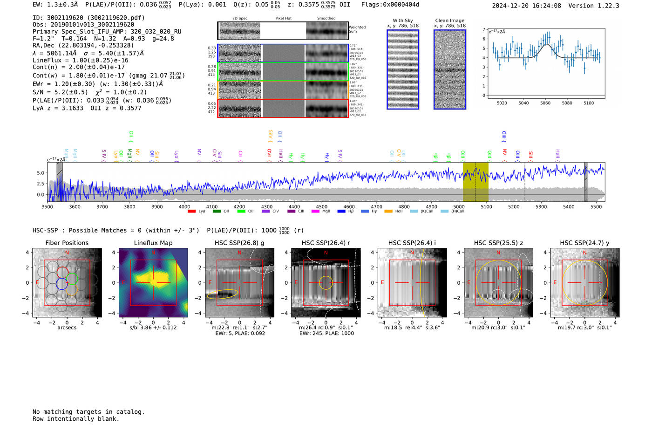Click the LineFlux = 1.00(±0.25)e-16 line
652x444 pixels.
coord(81,60)
